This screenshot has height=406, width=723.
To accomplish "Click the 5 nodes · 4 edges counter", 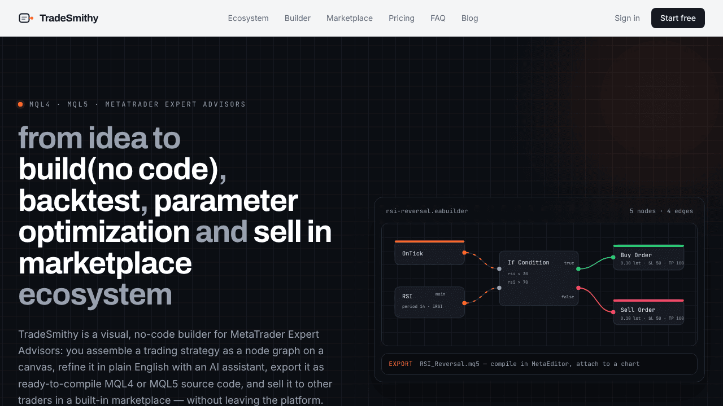I will (661, 211).
